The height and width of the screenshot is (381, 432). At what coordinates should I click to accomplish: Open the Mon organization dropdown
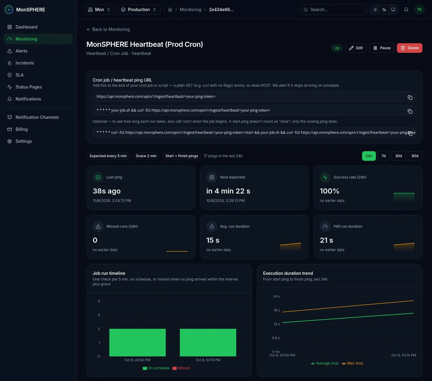pyautogui.click(x=99, y=10)
